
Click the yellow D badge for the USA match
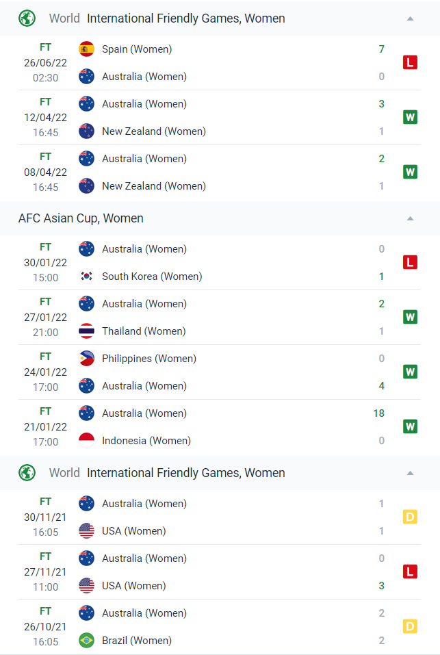(410, 517)
